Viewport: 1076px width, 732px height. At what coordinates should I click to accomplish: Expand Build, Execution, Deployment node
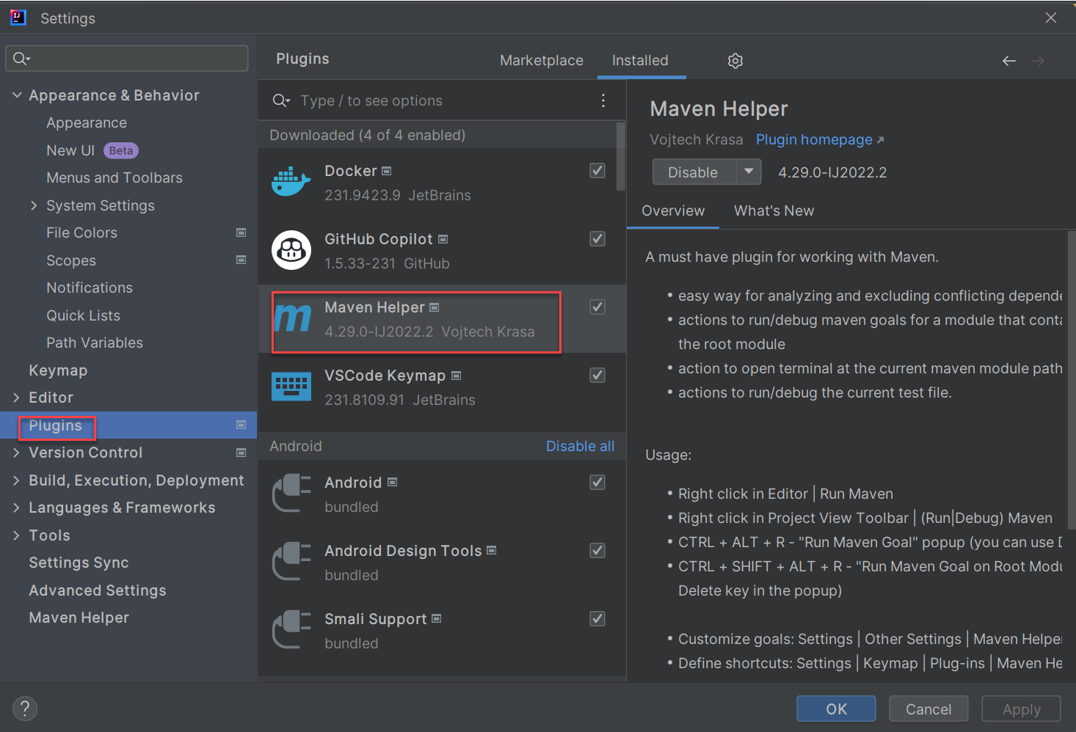[16, 480]
